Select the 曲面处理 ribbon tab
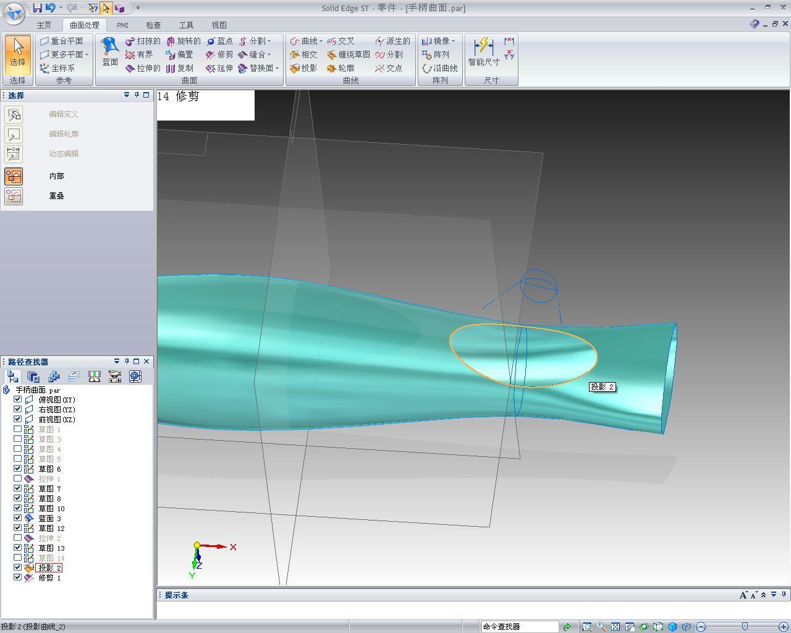Viewport: 791px width, 633px height. 85,25
